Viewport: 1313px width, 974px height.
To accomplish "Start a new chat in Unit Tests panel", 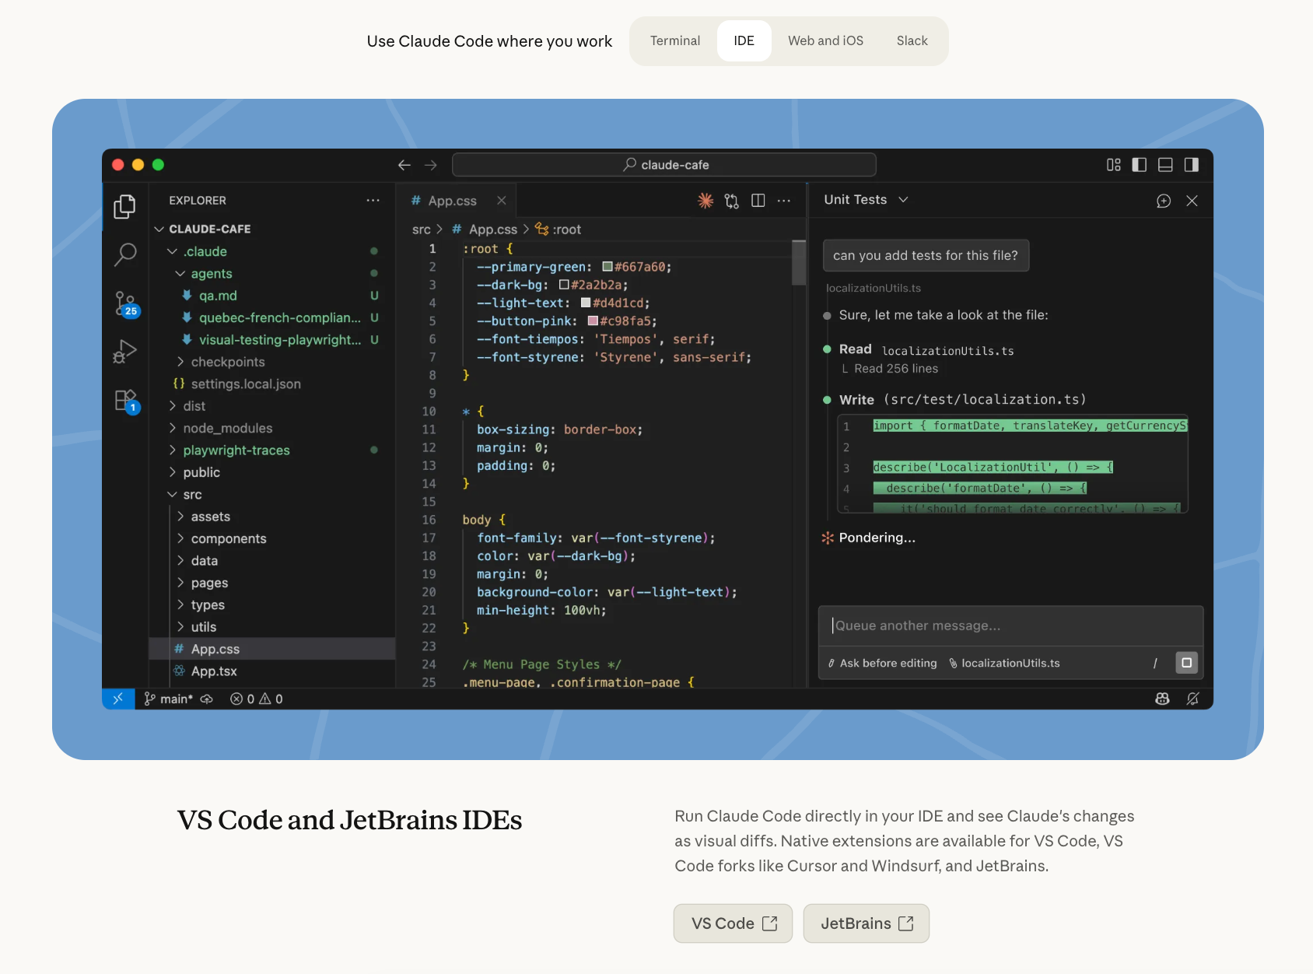I will [1164, 201].
